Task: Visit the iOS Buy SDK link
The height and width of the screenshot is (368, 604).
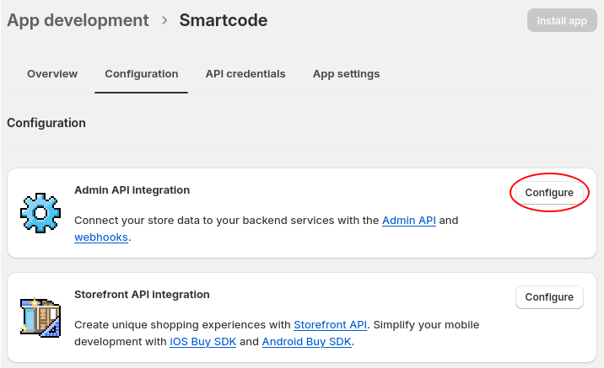Action: 202,342
